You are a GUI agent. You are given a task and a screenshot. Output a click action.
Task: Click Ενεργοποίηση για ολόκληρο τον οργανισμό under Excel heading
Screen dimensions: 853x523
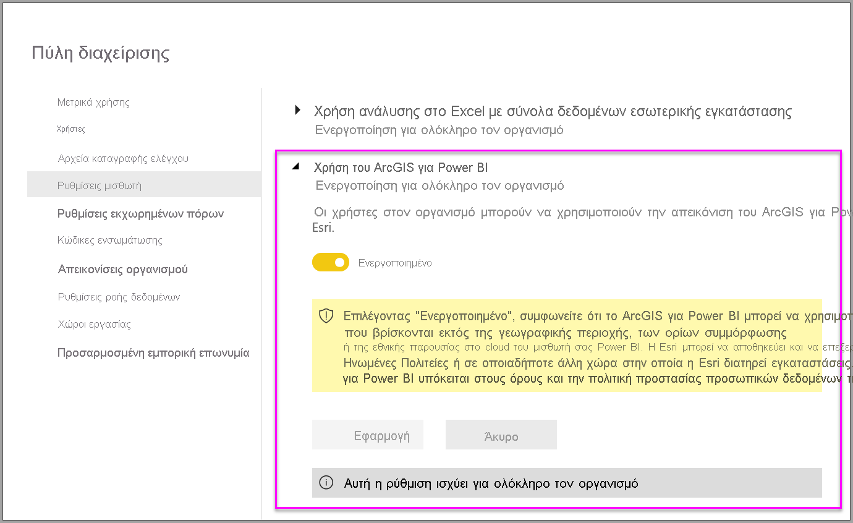point(439,130)
